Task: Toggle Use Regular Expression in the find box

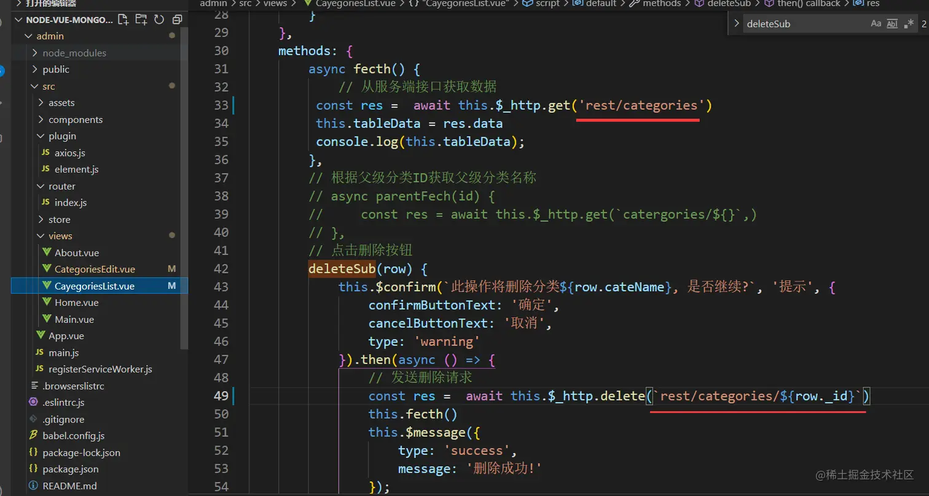Action: (908, 24)
